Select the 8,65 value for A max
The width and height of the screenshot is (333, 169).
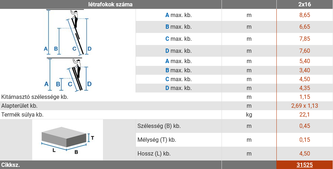point(305,15)
